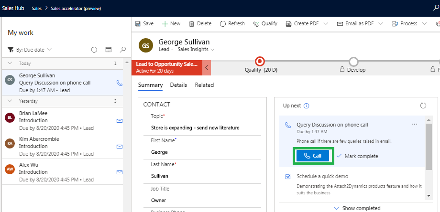The image size is (440, 212).
Task: Collapse process bar with left chevron
Action: click(207, 67)
